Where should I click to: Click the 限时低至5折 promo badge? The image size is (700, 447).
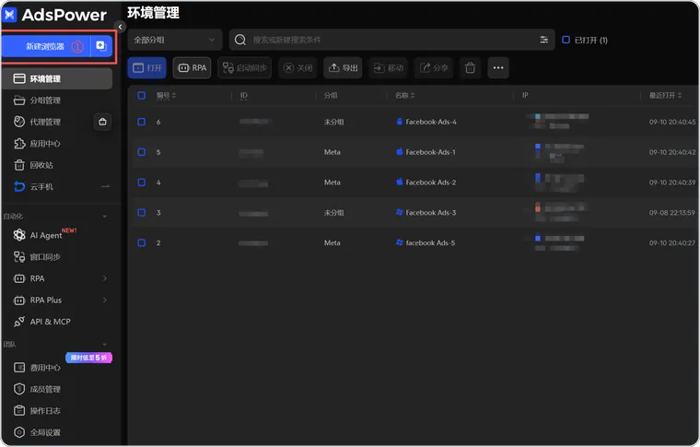88,358
